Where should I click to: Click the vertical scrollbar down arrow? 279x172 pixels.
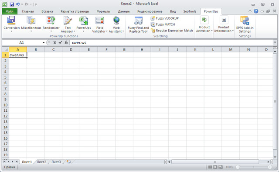(x=275, y=157)
